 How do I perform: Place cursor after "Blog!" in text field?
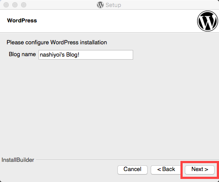[x=79, y=55]
